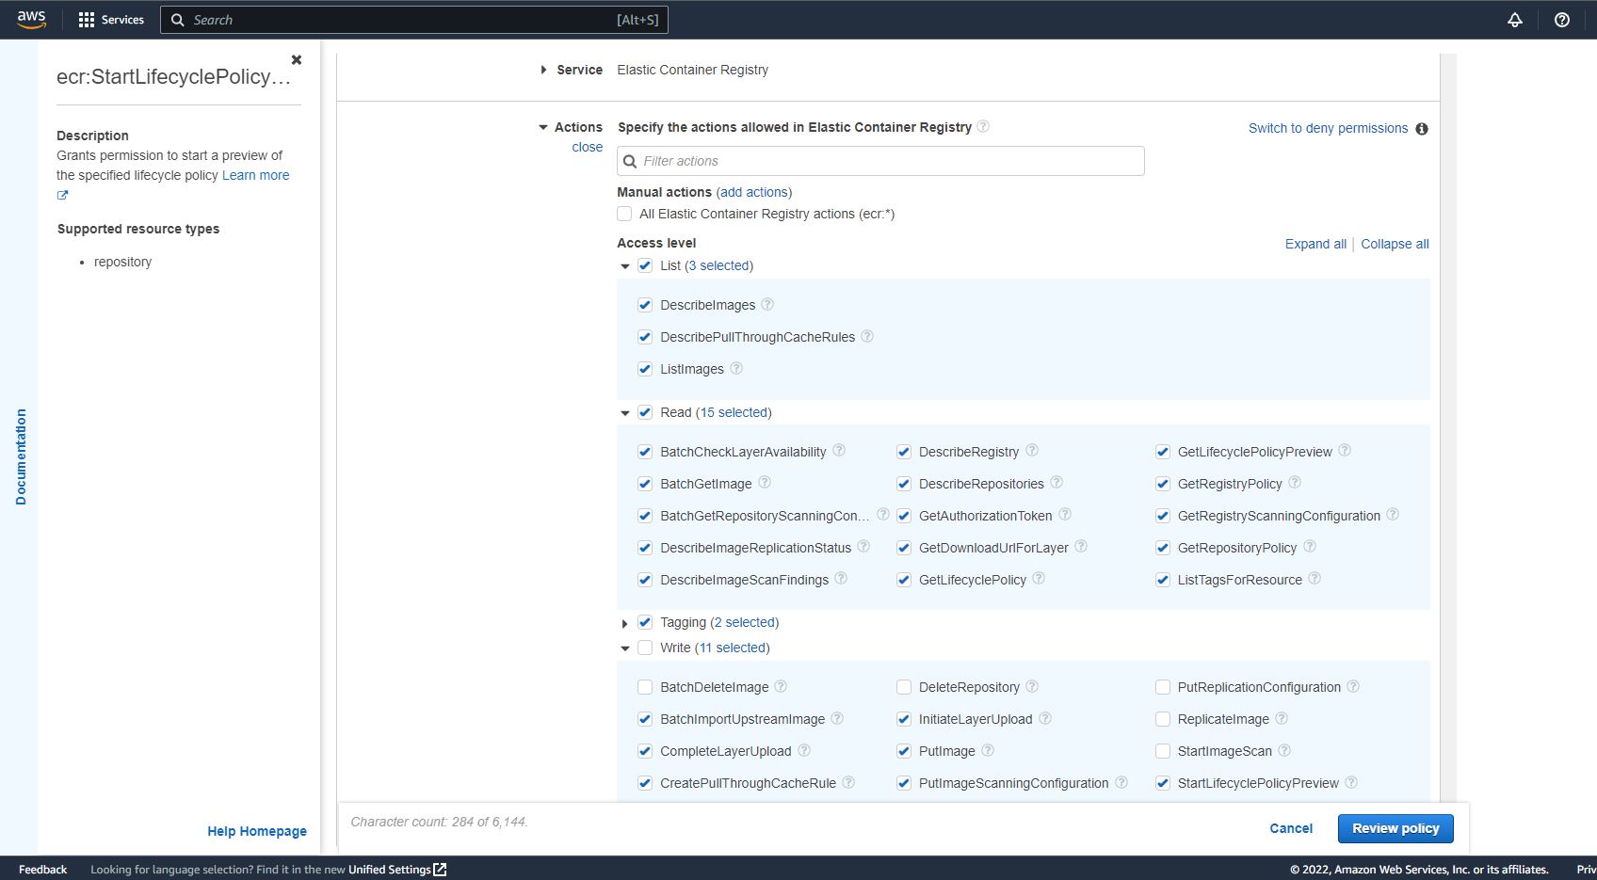
Task: Click Expand all link
Action: coord(1315,244)
